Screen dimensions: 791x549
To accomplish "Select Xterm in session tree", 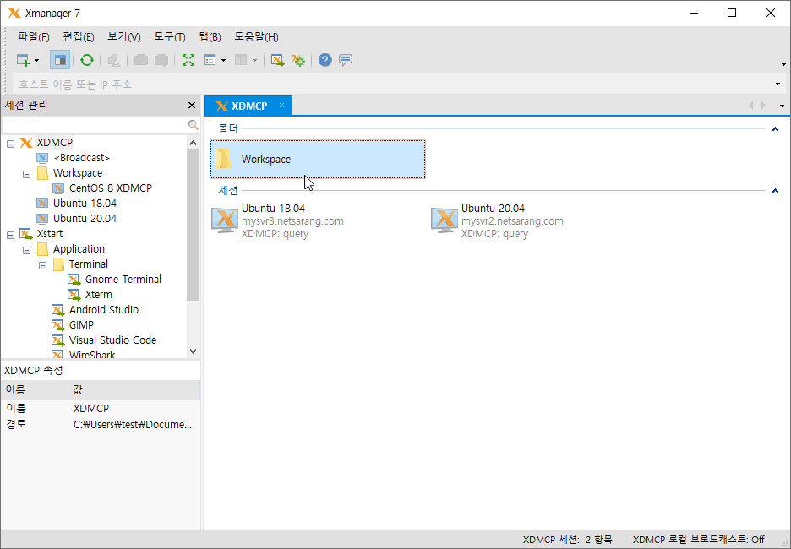I will click(98, 295).
